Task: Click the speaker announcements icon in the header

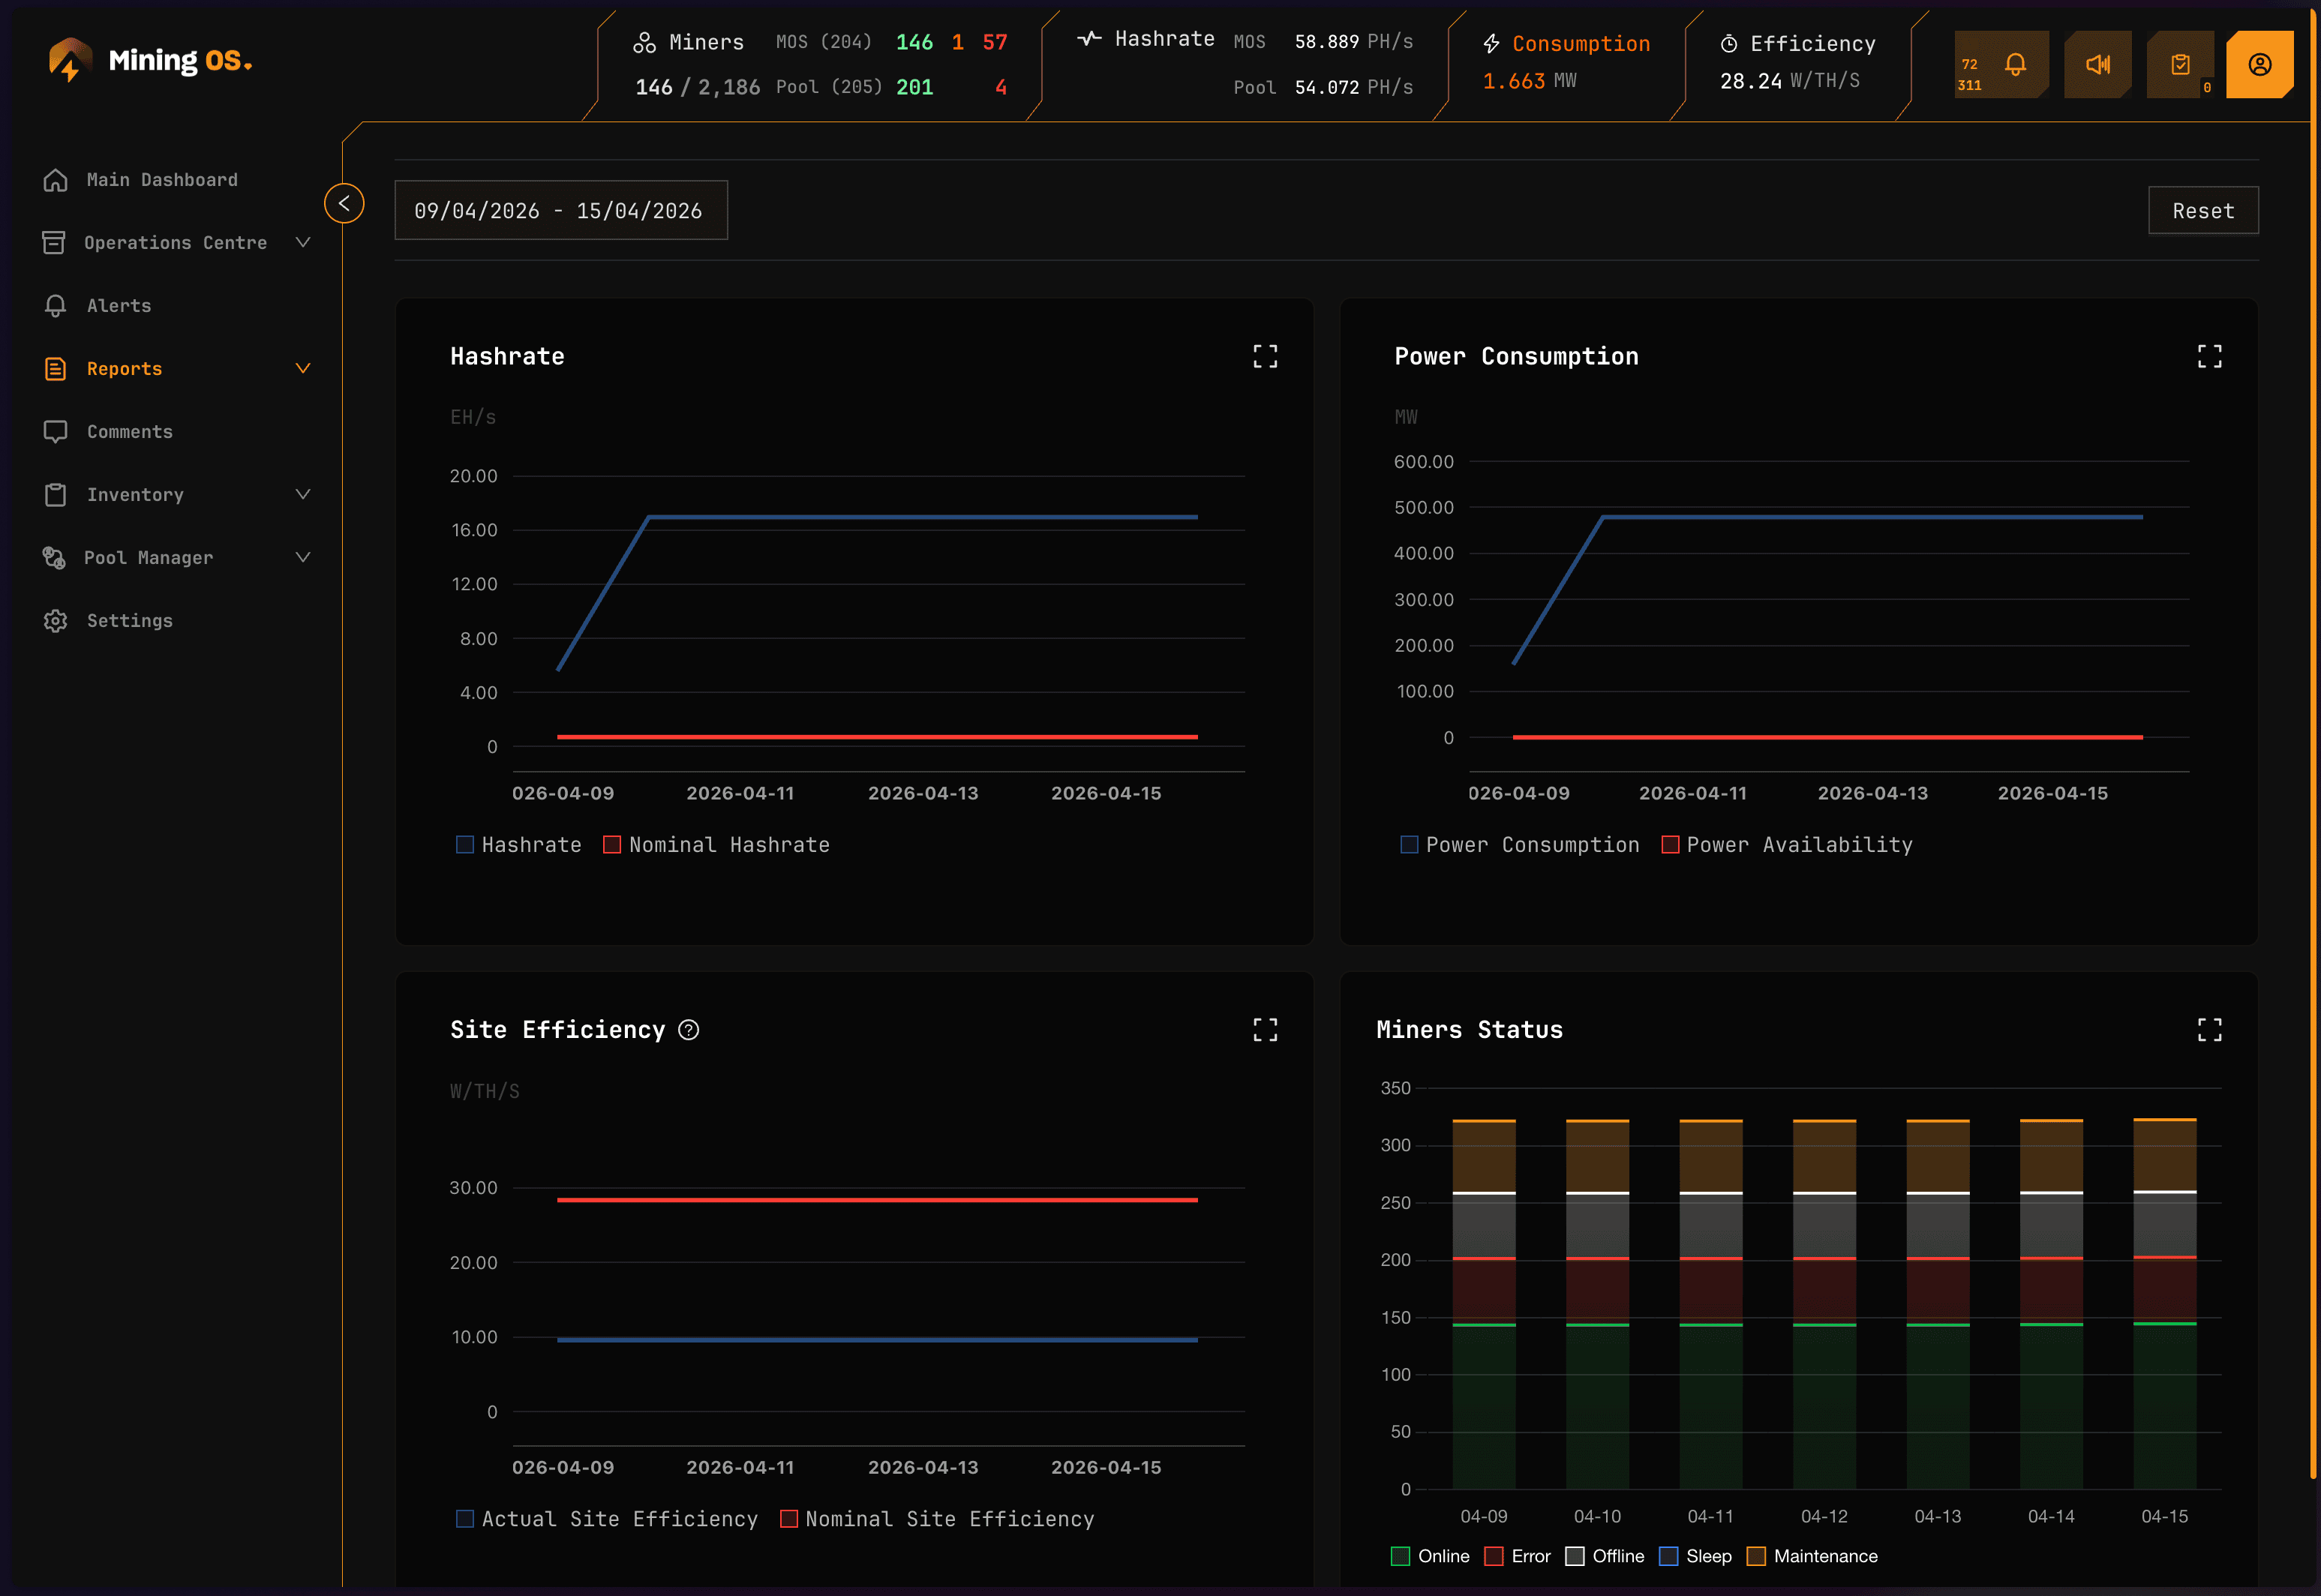Action: (2097, 64)
